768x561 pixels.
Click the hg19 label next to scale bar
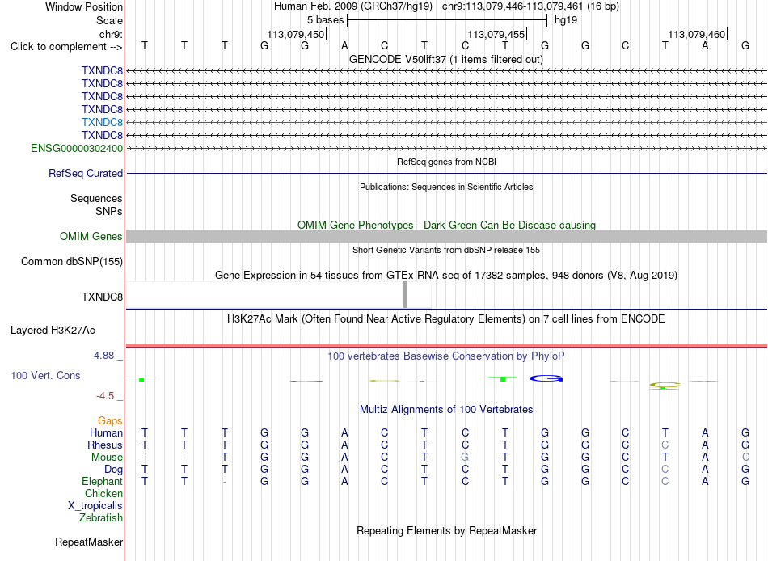(566, 20)
